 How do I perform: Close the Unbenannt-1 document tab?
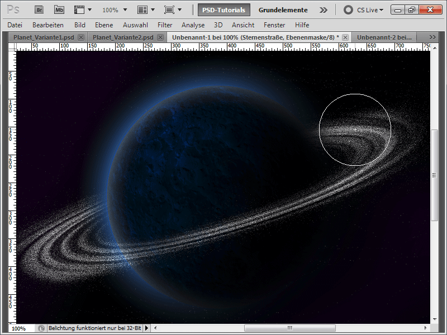345,37
